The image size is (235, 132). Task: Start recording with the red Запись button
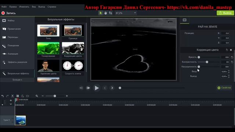8,13
